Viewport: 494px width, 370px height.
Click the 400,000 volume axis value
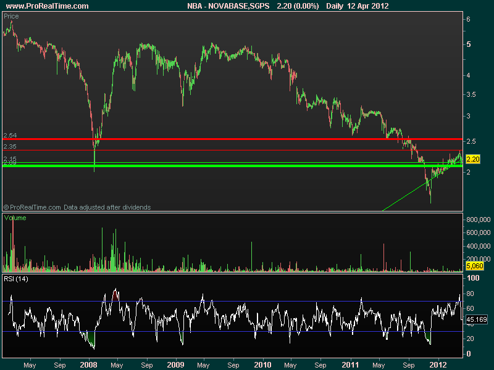point(478,246)
